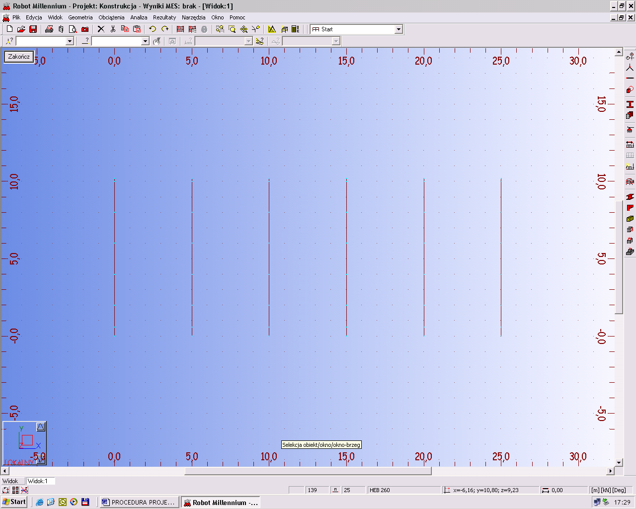Click the system tray clock 17:29
Viewport: 636px width, 509px height.
tap(622, 502)
